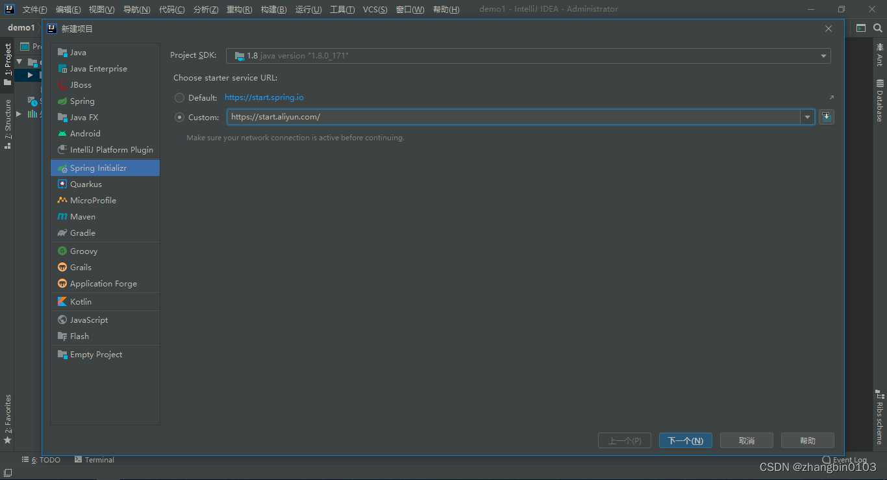
Task: Expand the custom URL history dropdown arrow
Action: tap(808, 118)
